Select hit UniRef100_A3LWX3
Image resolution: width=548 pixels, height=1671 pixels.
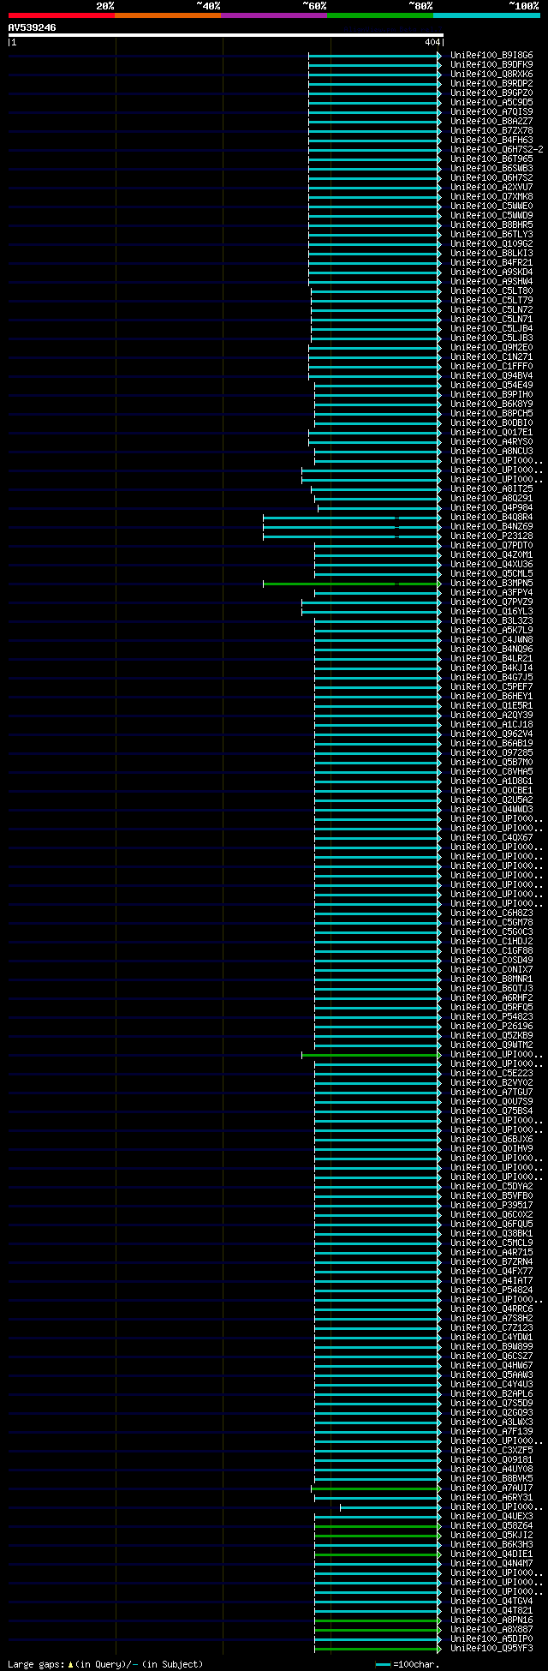pyautogui.click(x=491, y=1422)
